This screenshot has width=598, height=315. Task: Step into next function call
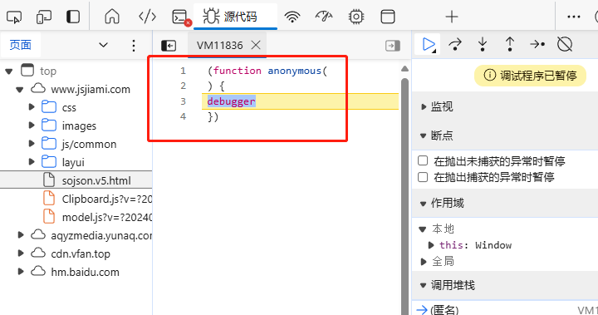(x=483, y=45)
